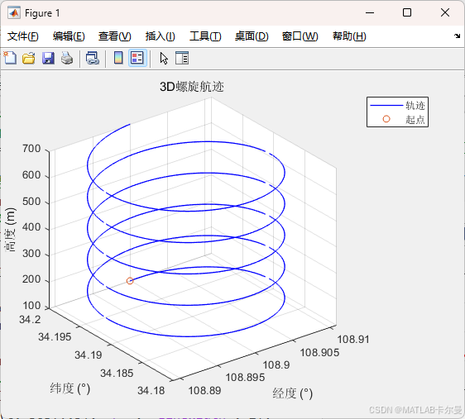Close the Figure 1 window
Image resolution: width=465 pixels, height=419 pixels.
click(445, 12)
